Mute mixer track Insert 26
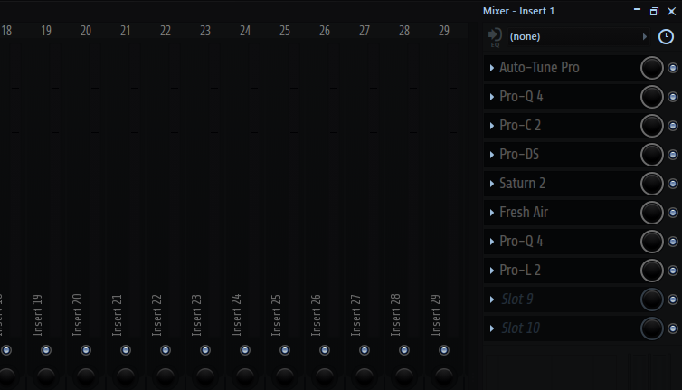 (325, 350)
